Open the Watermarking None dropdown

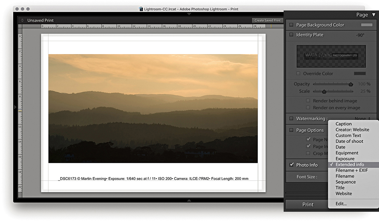point(363,119)
